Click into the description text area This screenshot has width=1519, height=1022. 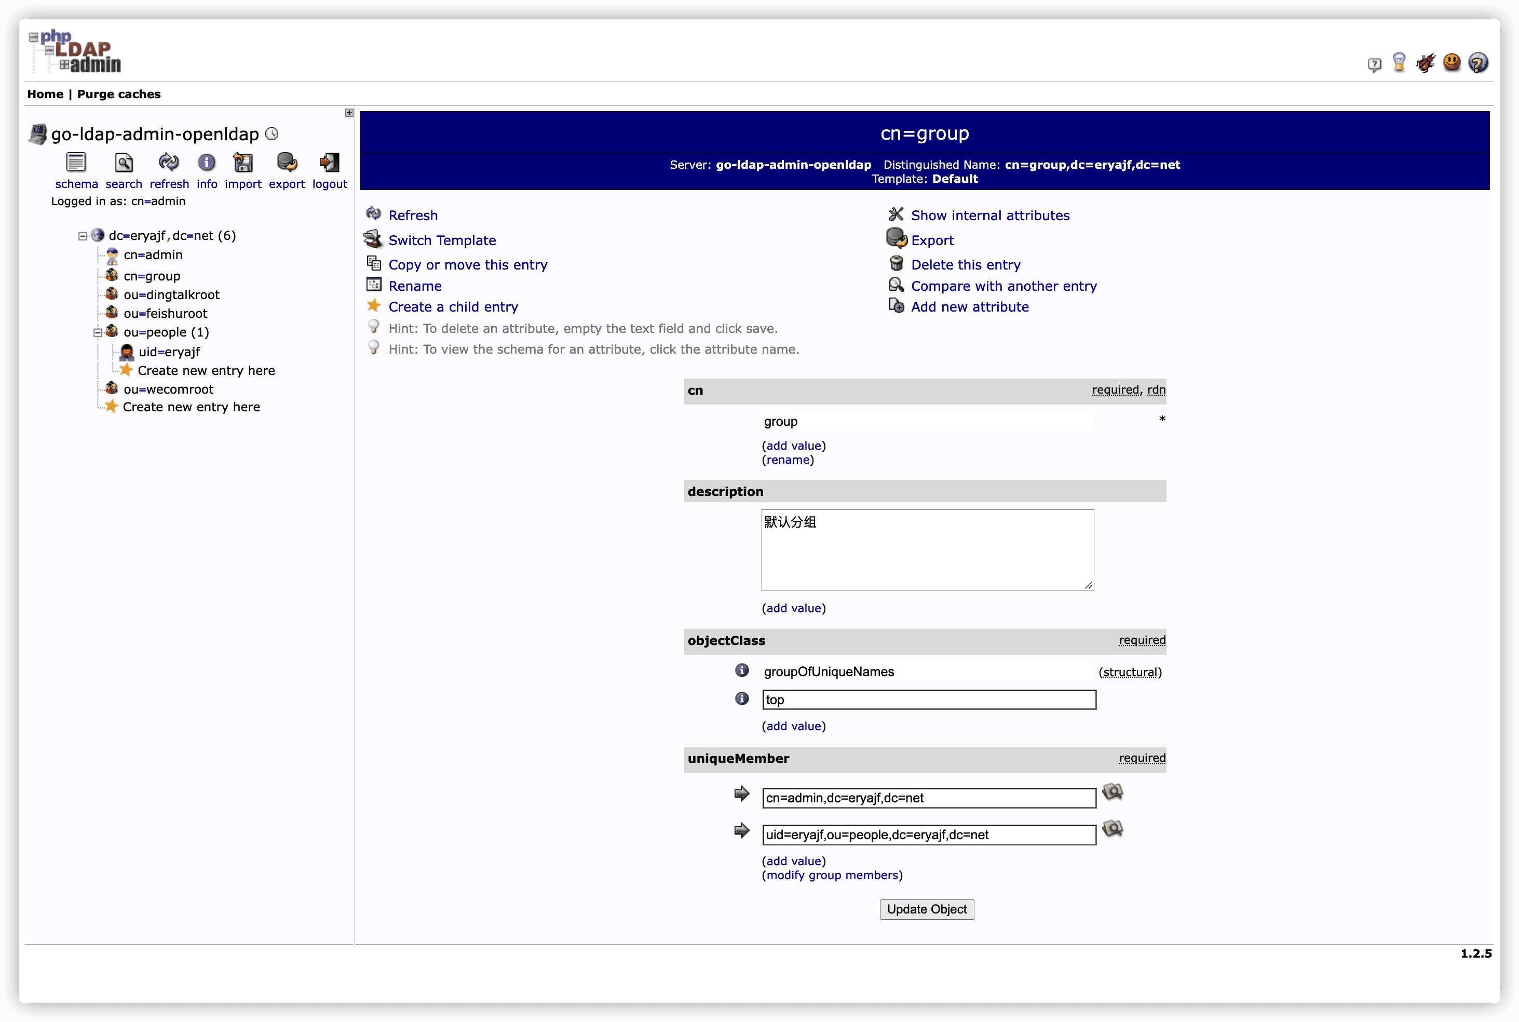point(927,549)
